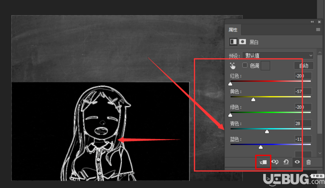Click the girl line-art image on canvas

[x=100, y=132]
